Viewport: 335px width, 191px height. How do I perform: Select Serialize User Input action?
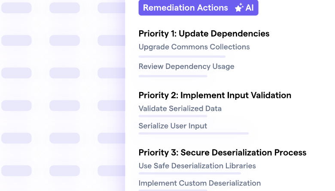(x=173, y=126)
